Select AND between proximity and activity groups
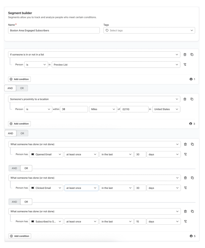 (x=10, y=133)
